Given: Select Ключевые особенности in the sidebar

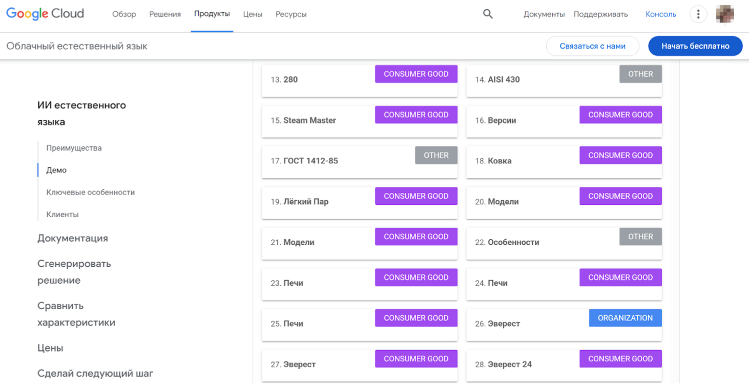Looking at the screenshot, I should (x=90, y=192).
